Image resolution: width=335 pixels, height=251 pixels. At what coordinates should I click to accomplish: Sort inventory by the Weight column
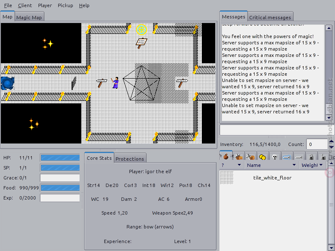pyautogui.click(x=312, y=165)
